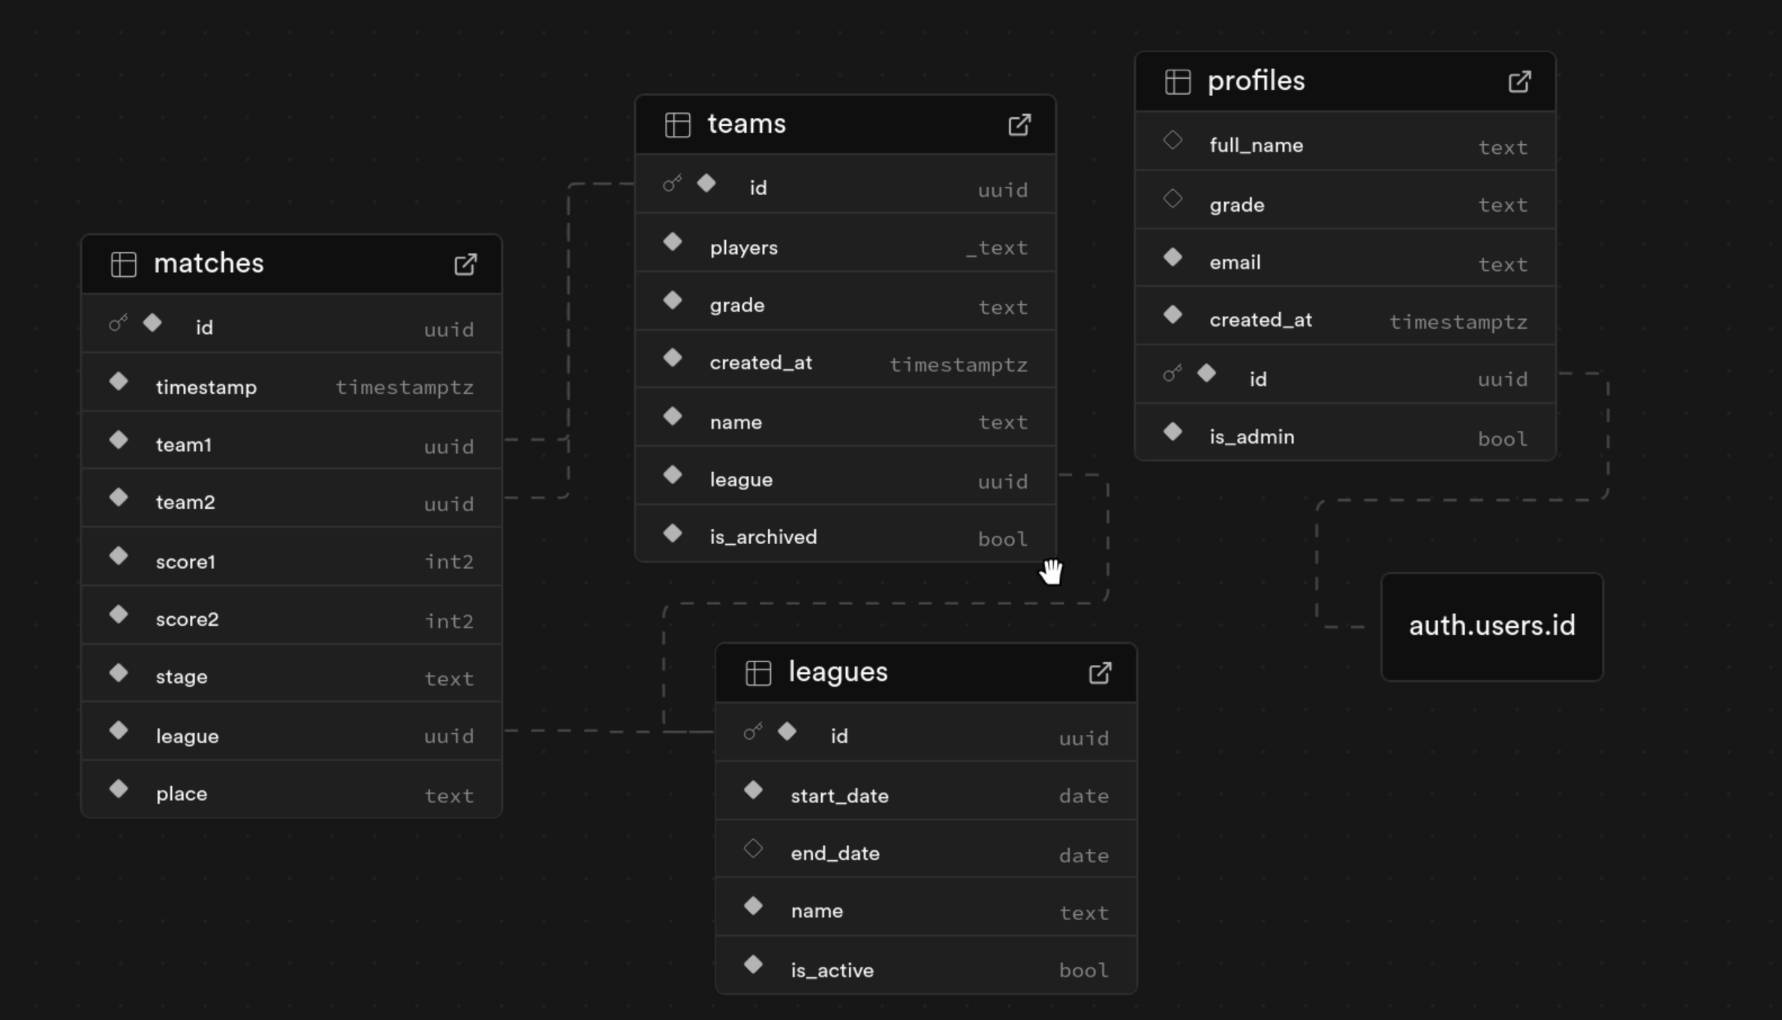The height and width of the screenshot is (1020, 1782).
Task: Click the primary key icon in profiles id row
Action: (1172, 374)
